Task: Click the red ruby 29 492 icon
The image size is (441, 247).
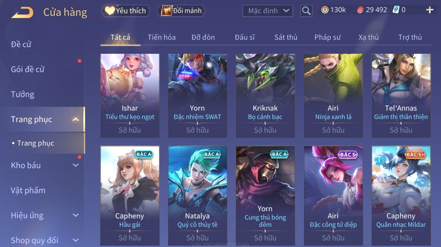Action: 360,10
